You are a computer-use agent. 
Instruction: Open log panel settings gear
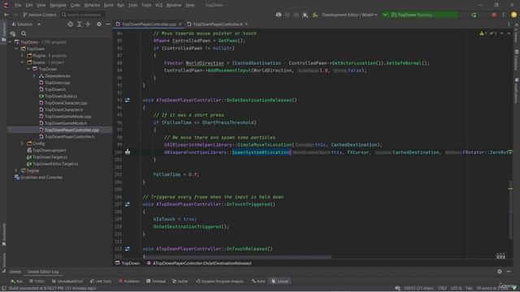pyautogui.click(x=500, y=272)
